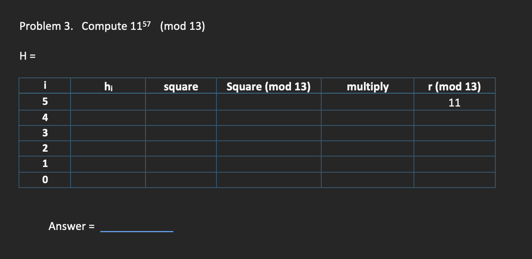Image resolution: width=532 pixels, height=259 pixels.
Task: Click the Answer blank line to fill it
Action: point(136,230)
